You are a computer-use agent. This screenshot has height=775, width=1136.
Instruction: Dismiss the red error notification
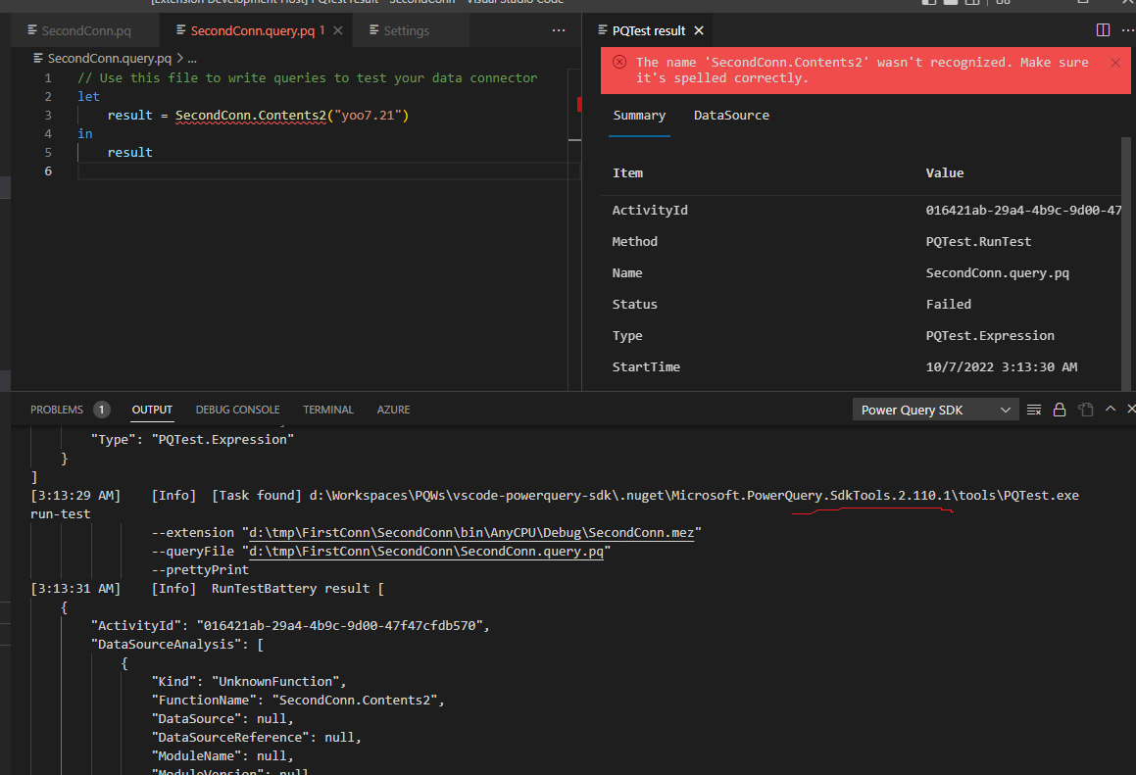coord(1115,63)
